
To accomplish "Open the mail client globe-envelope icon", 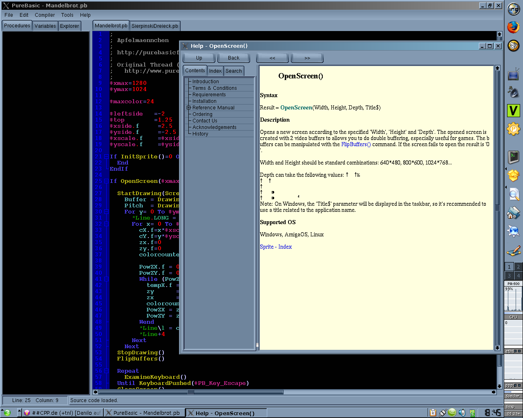I will [513, 45].
